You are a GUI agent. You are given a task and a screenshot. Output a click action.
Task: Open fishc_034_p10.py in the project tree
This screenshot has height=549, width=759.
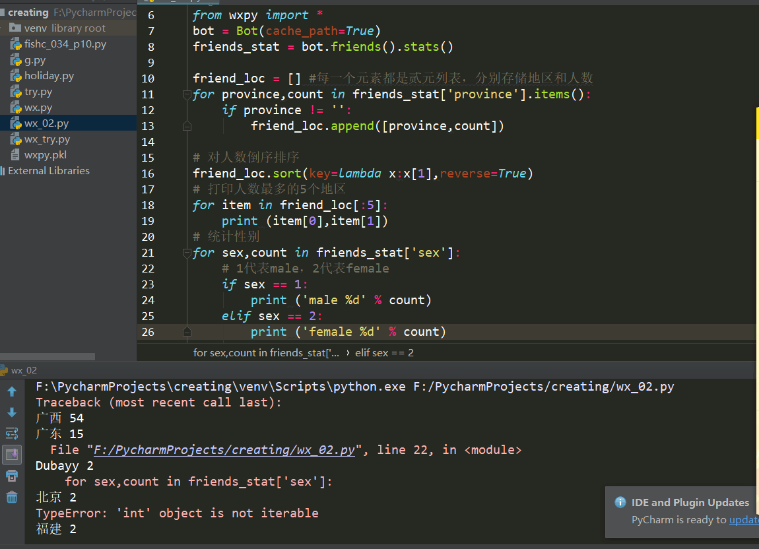[65, 44]
